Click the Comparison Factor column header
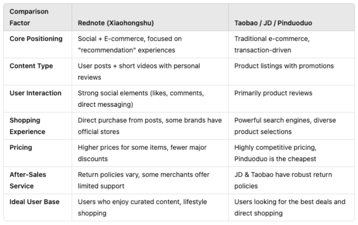This screenshot has height=225, width=358. coord(29,17)
